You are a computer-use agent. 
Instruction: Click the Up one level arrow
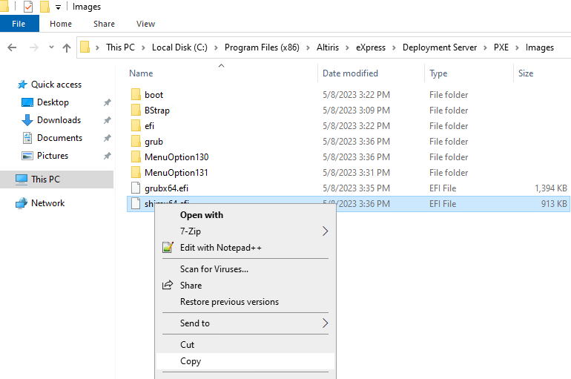[67, 47]
